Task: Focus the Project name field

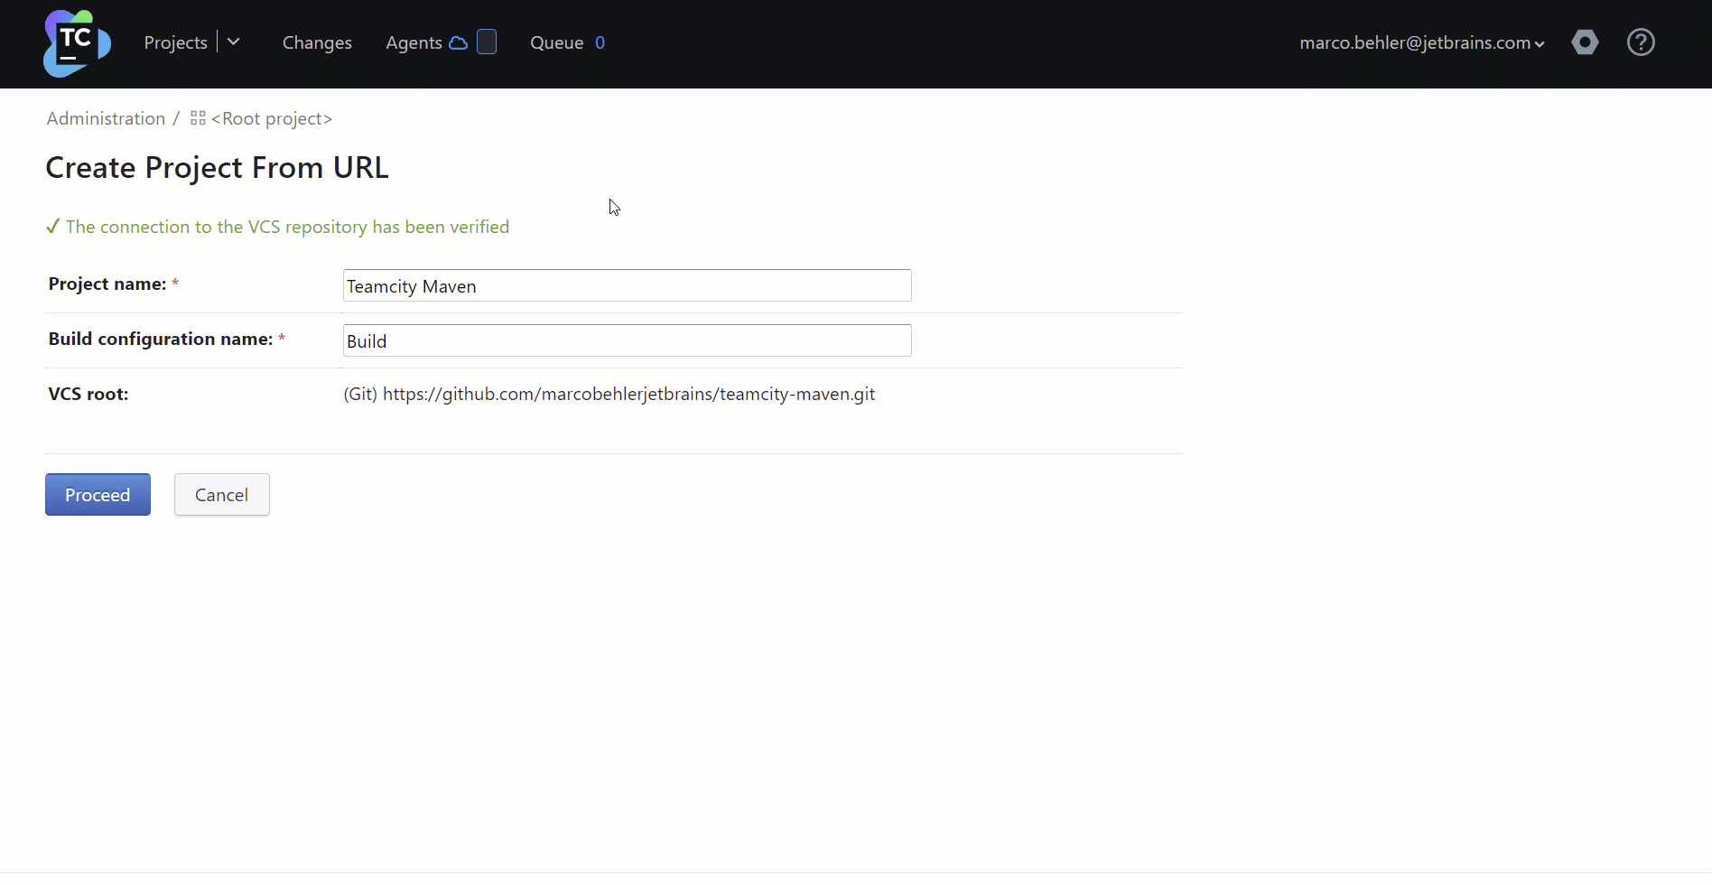Action: tap(627, 285)
